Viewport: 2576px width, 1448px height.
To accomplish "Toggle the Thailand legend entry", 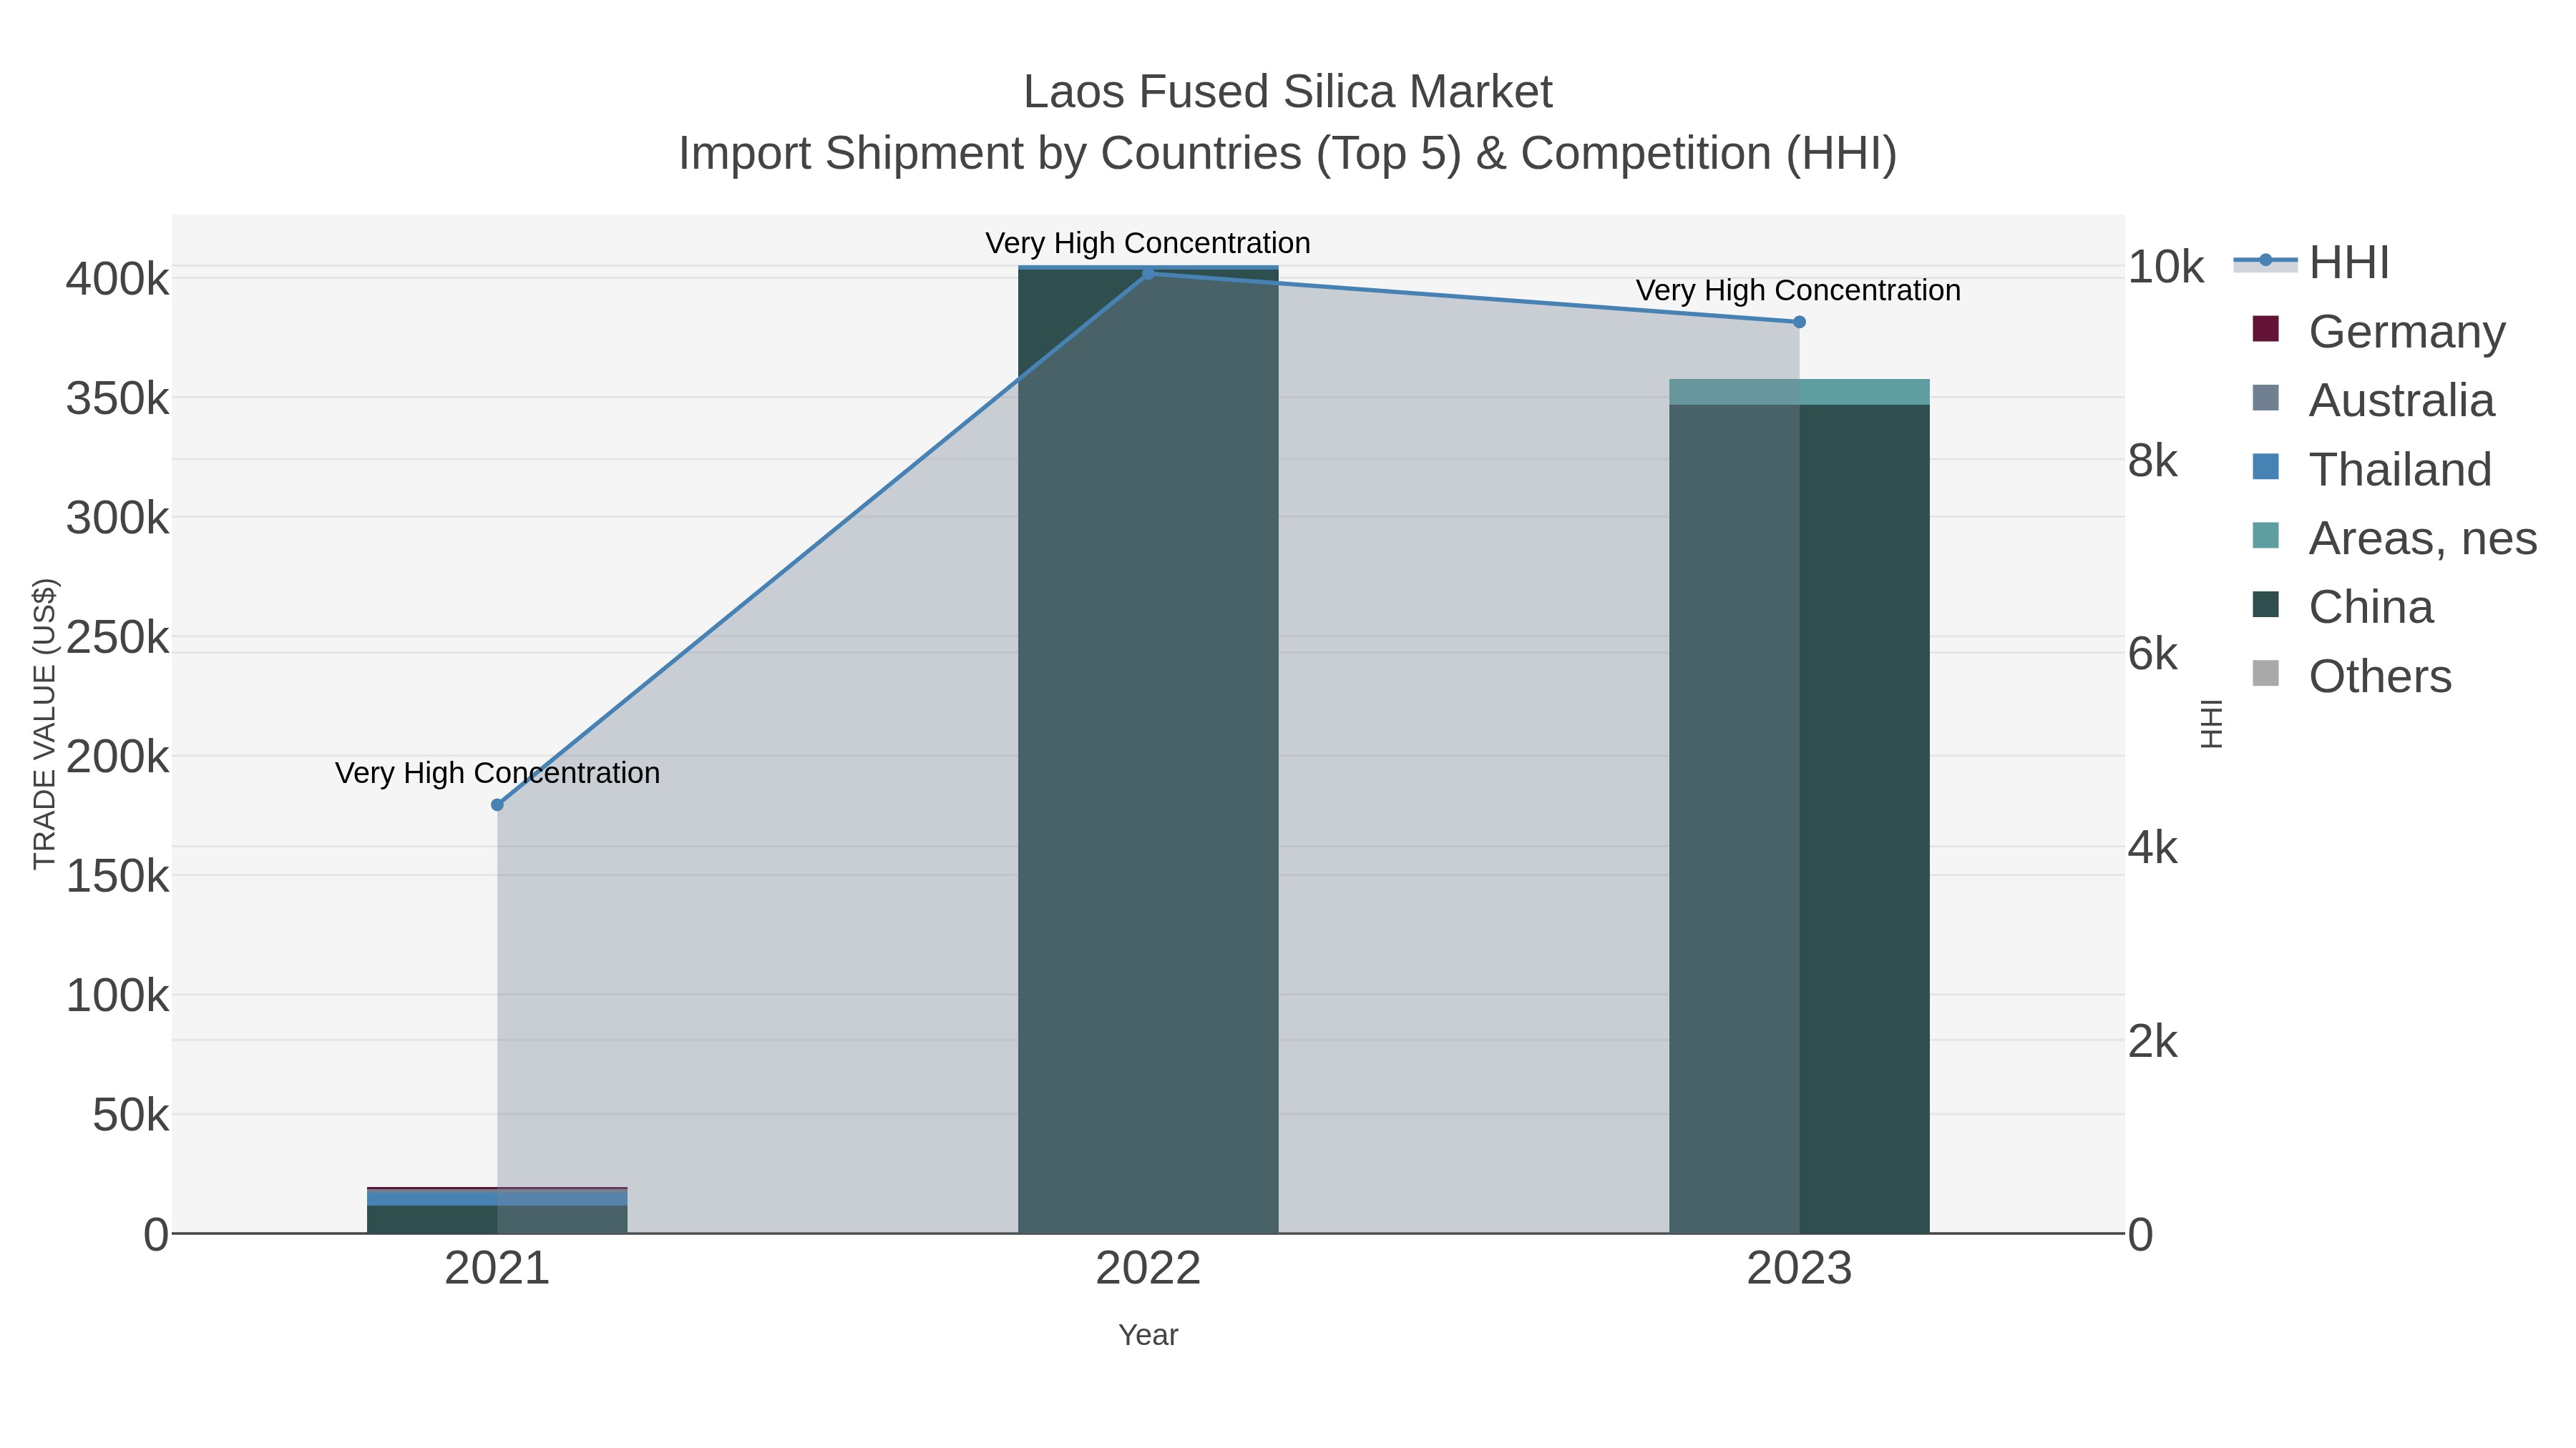I will (2371, 468).
